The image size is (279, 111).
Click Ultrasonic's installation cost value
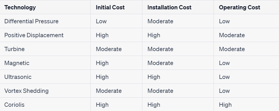pos(154,77)
